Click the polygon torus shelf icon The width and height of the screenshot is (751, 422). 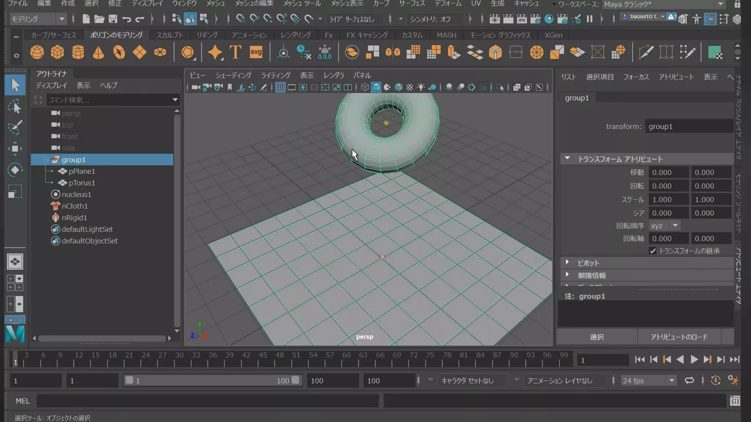(x=119, y=52)
